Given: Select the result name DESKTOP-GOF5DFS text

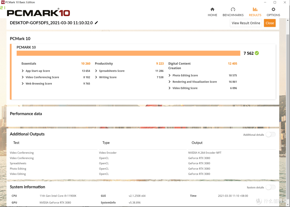Looking at the screenshot, I should [x=51, y=23].
